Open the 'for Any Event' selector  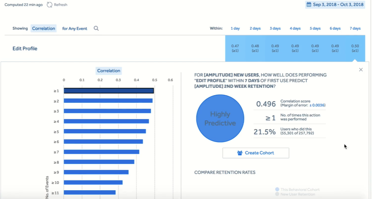point(75,28)
